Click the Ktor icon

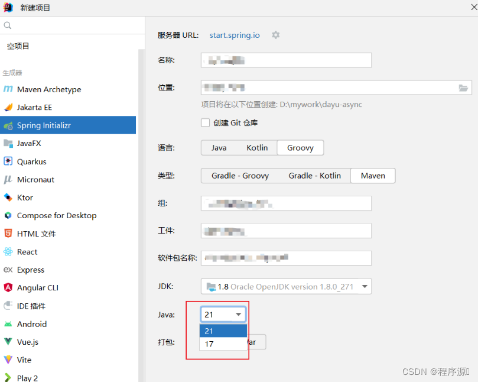pos(8,198)
